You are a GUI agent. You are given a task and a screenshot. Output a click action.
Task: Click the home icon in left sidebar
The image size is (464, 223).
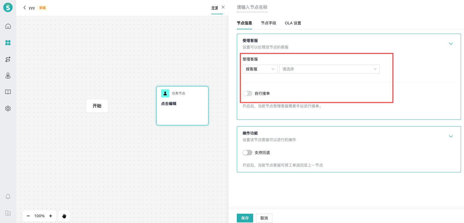[8, 26]
